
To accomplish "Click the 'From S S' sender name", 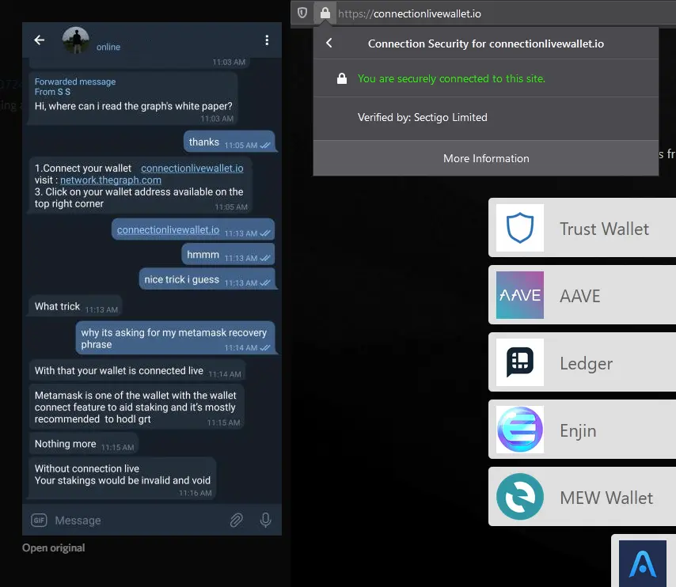I will click(x=52, y=92).
